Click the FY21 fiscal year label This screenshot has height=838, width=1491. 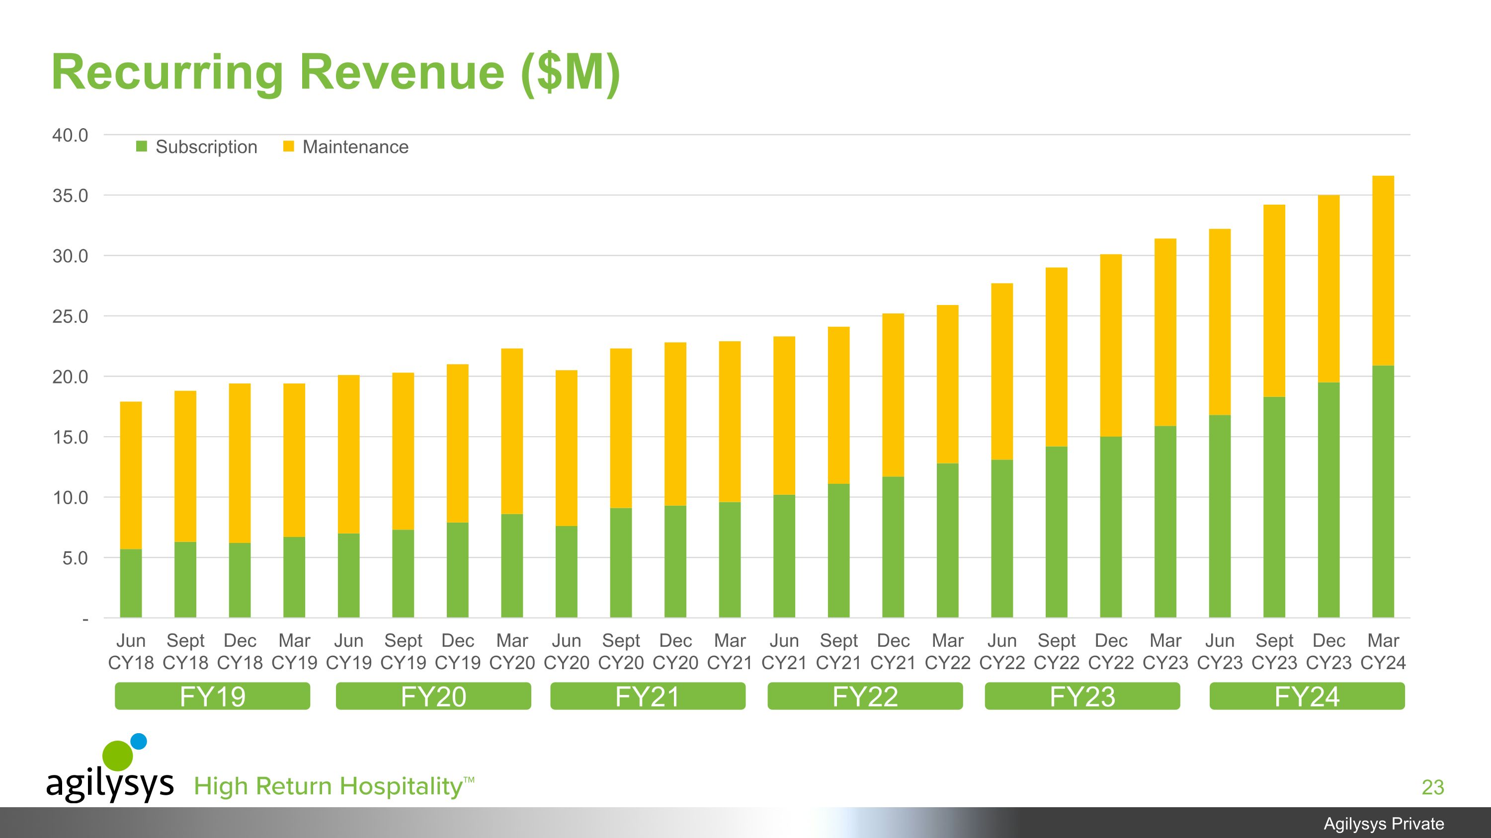(648, 696)
